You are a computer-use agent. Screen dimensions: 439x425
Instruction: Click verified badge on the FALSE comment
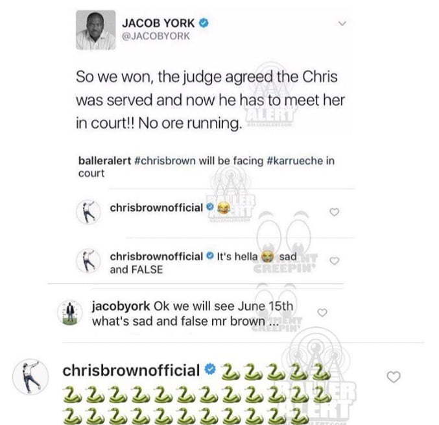(209, 256)
